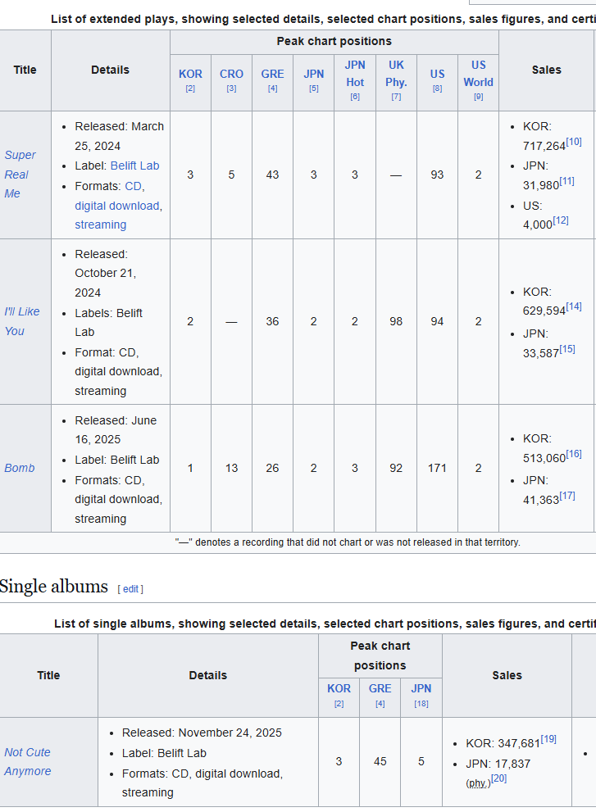Screen dimensions: 596x812
Task: Click Details column header in extended plays table
Action: coord(111,70)
